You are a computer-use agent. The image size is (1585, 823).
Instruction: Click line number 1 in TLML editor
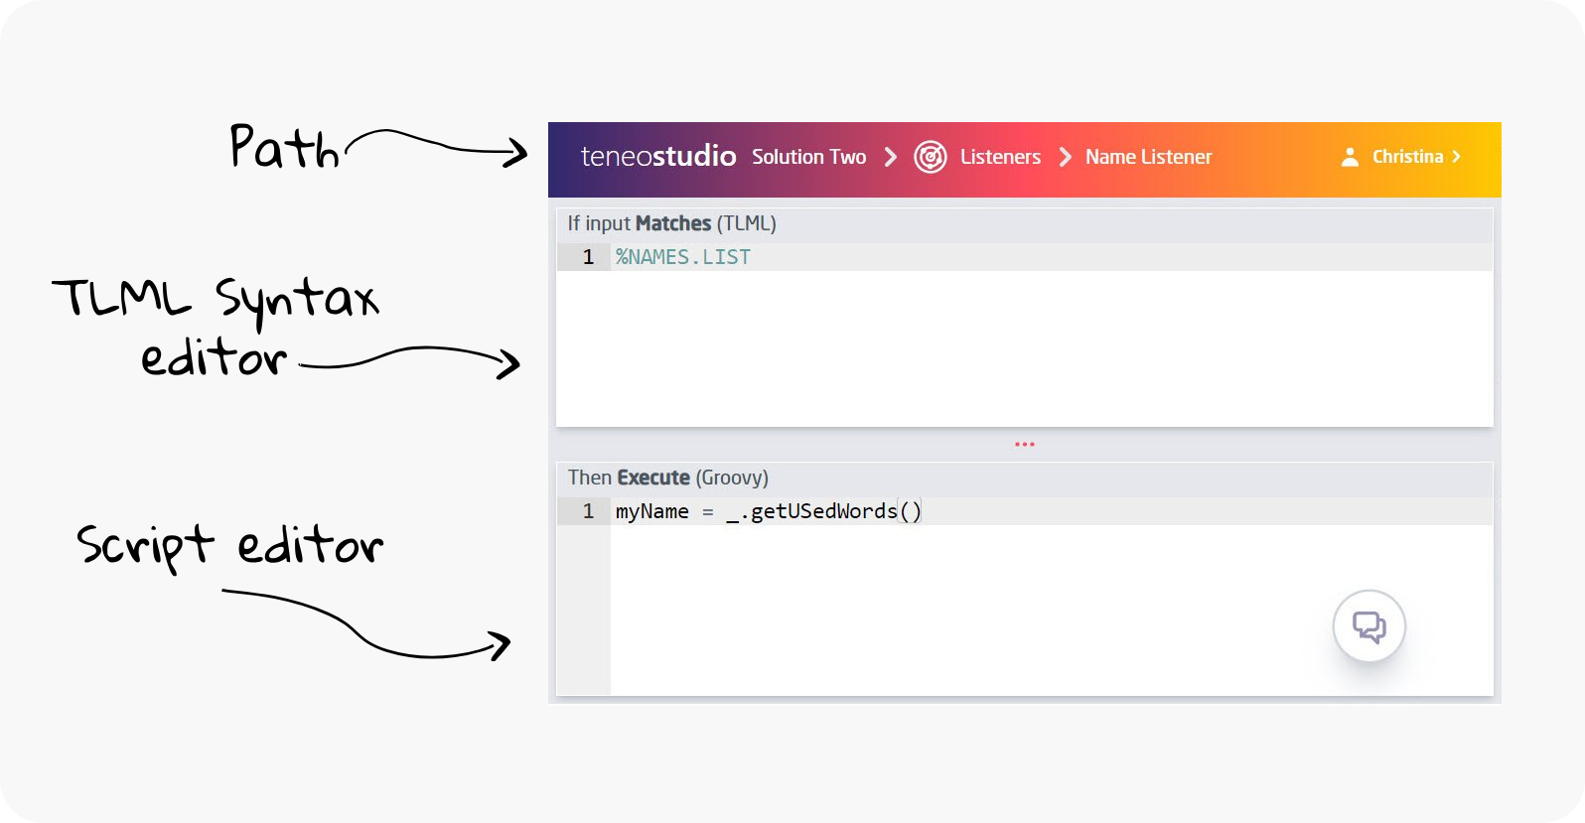point(588,257)
